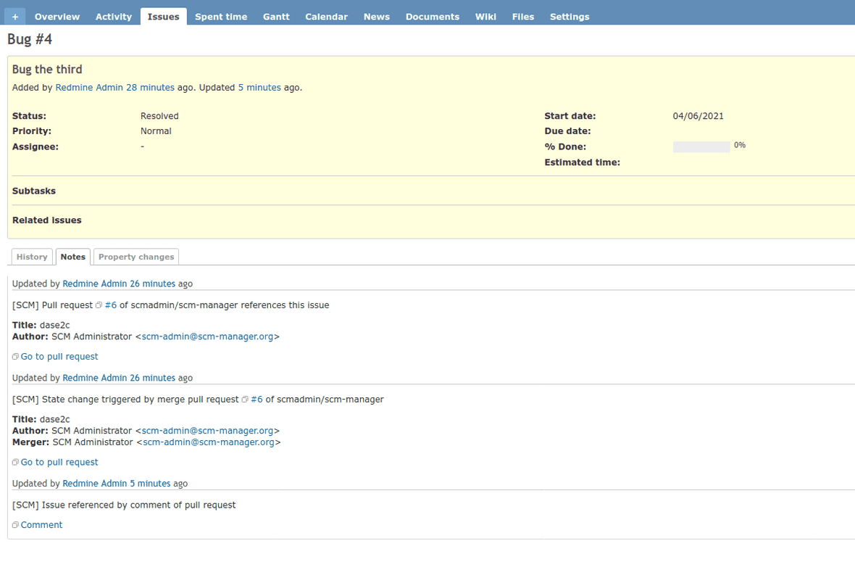Click the % Done progress bar
This screenshot has width=855, height=575.
coord(701,146)
